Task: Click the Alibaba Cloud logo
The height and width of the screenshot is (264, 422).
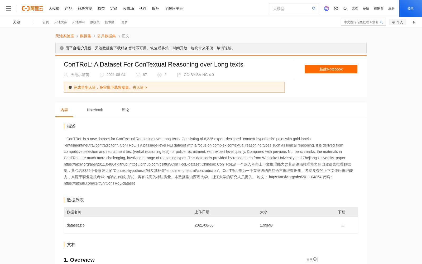Action: 32,8
